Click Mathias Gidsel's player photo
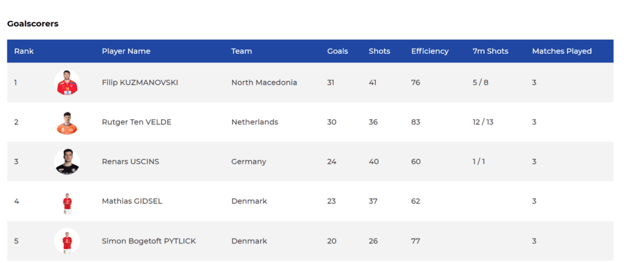 pos(67,202)
